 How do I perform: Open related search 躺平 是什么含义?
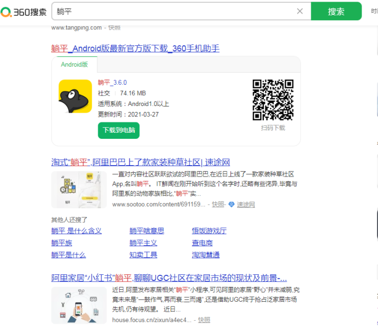pyautogui.click(x=76, y=231)
